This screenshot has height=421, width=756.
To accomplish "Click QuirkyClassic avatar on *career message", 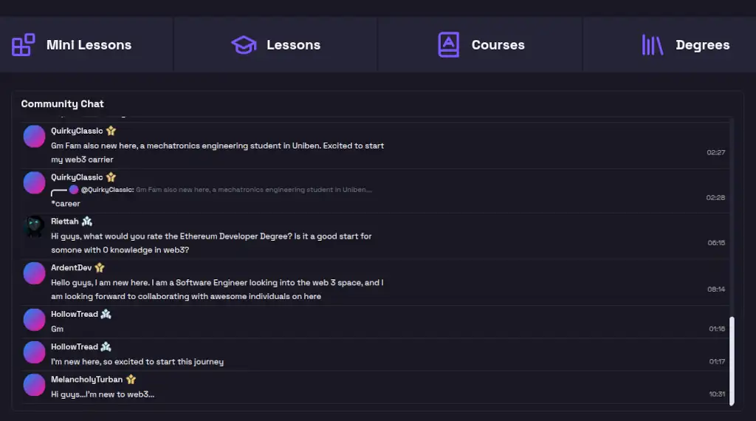I will point(34,182).
